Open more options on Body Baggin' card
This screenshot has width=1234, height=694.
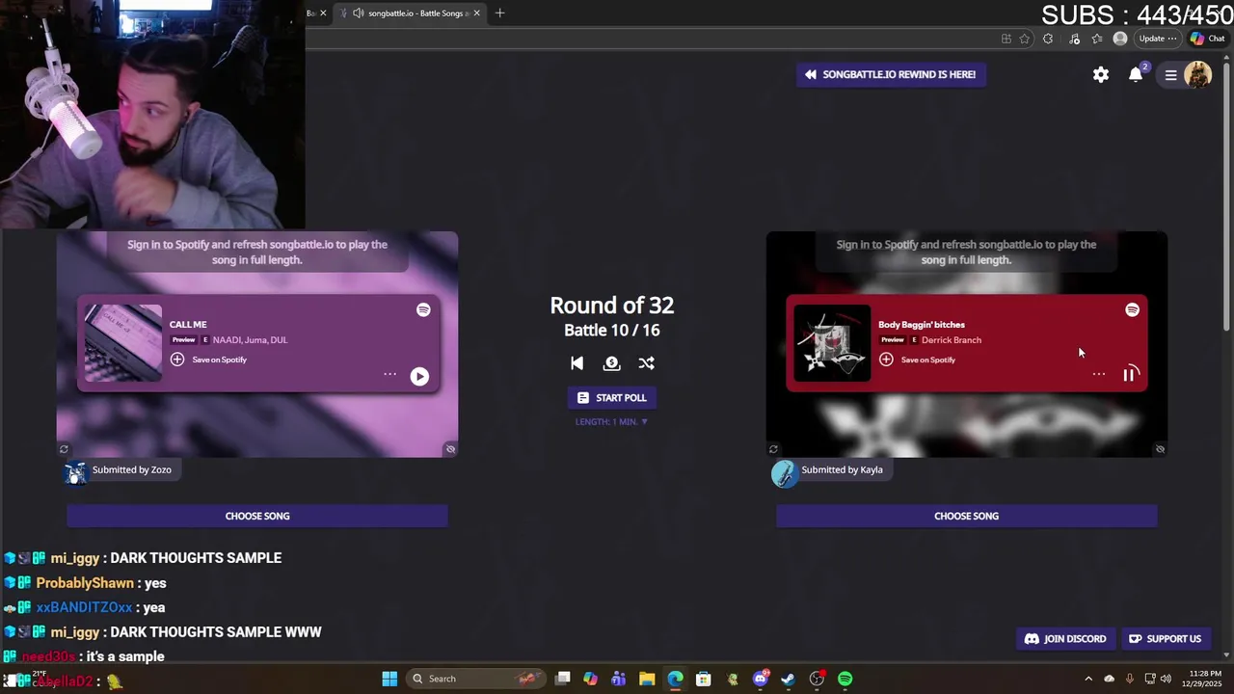[x=1098, y=374]
